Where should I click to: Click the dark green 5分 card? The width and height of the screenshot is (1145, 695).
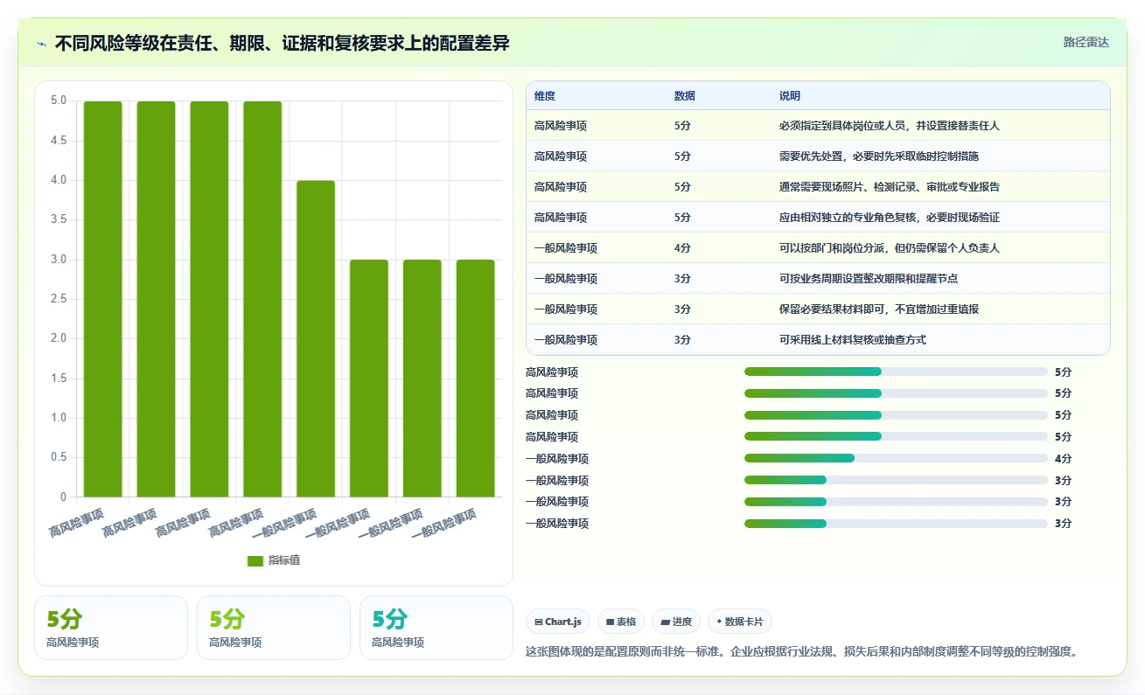click(x=111, y=628)
